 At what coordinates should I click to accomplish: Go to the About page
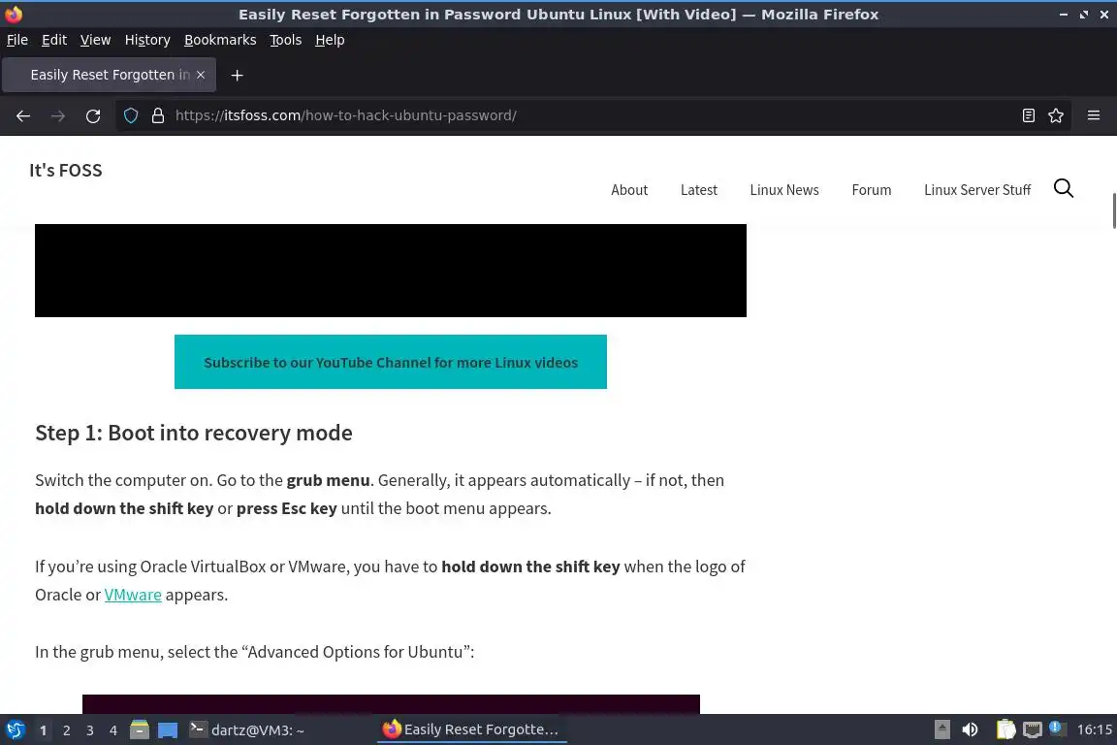(x=629, y=189)
